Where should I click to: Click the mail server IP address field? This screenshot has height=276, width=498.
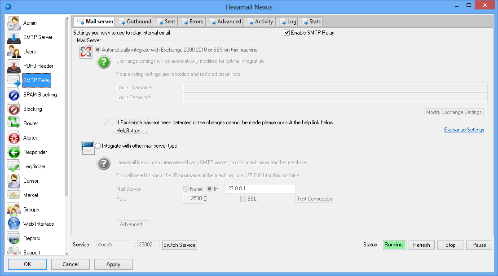[x=260, y=189]
